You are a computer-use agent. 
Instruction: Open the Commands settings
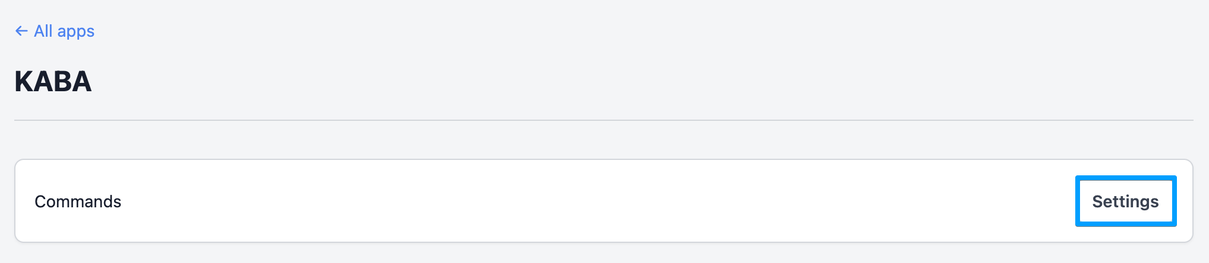tap(1125, 201)
